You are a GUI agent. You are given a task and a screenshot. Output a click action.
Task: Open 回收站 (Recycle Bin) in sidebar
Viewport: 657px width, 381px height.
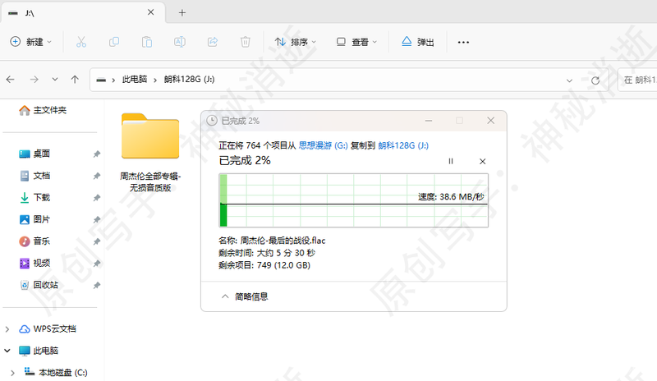click(x=39, y=285)
